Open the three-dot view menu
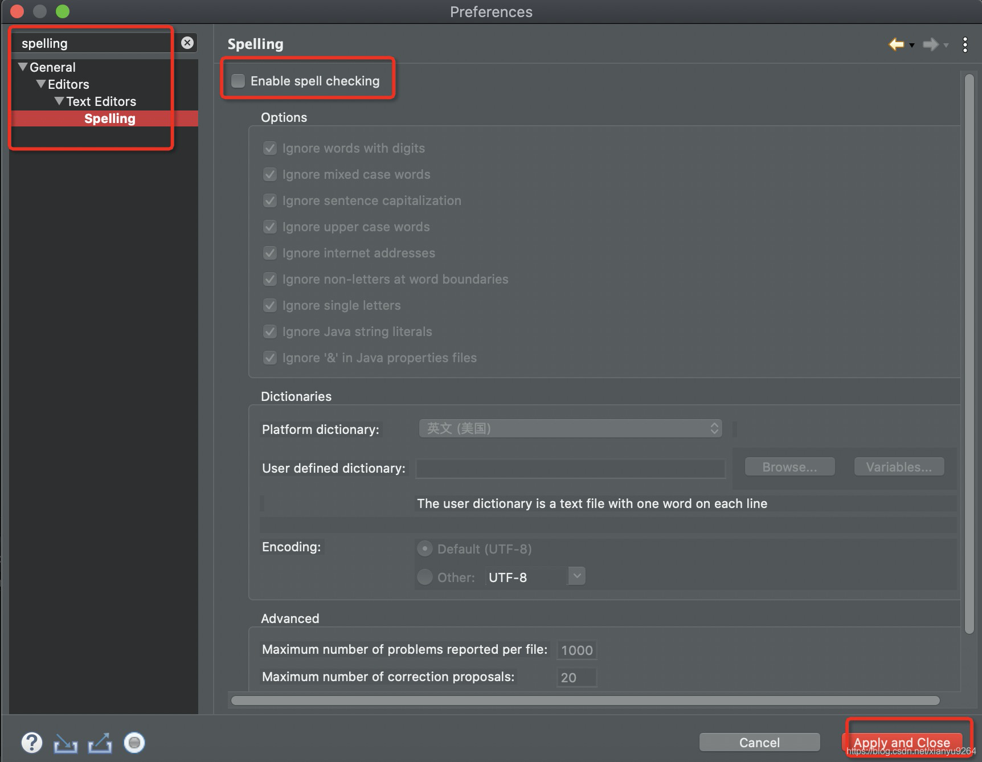982x762 pixels. click(x=965, y=44)
